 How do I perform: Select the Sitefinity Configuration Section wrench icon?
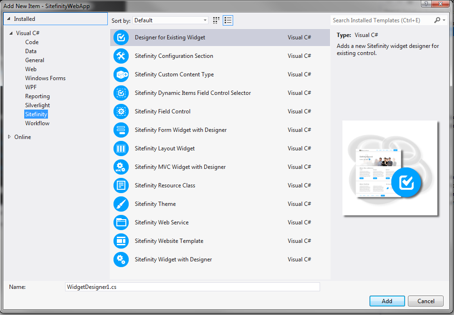tap(121, 56)
